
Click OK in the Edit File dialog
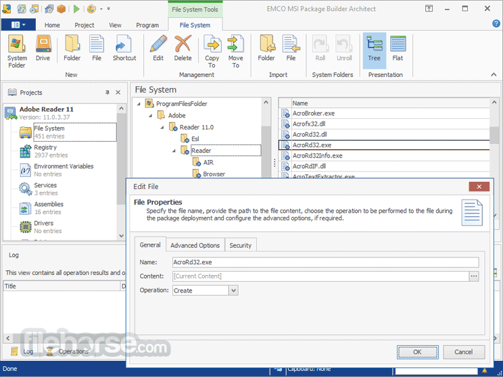417,352
